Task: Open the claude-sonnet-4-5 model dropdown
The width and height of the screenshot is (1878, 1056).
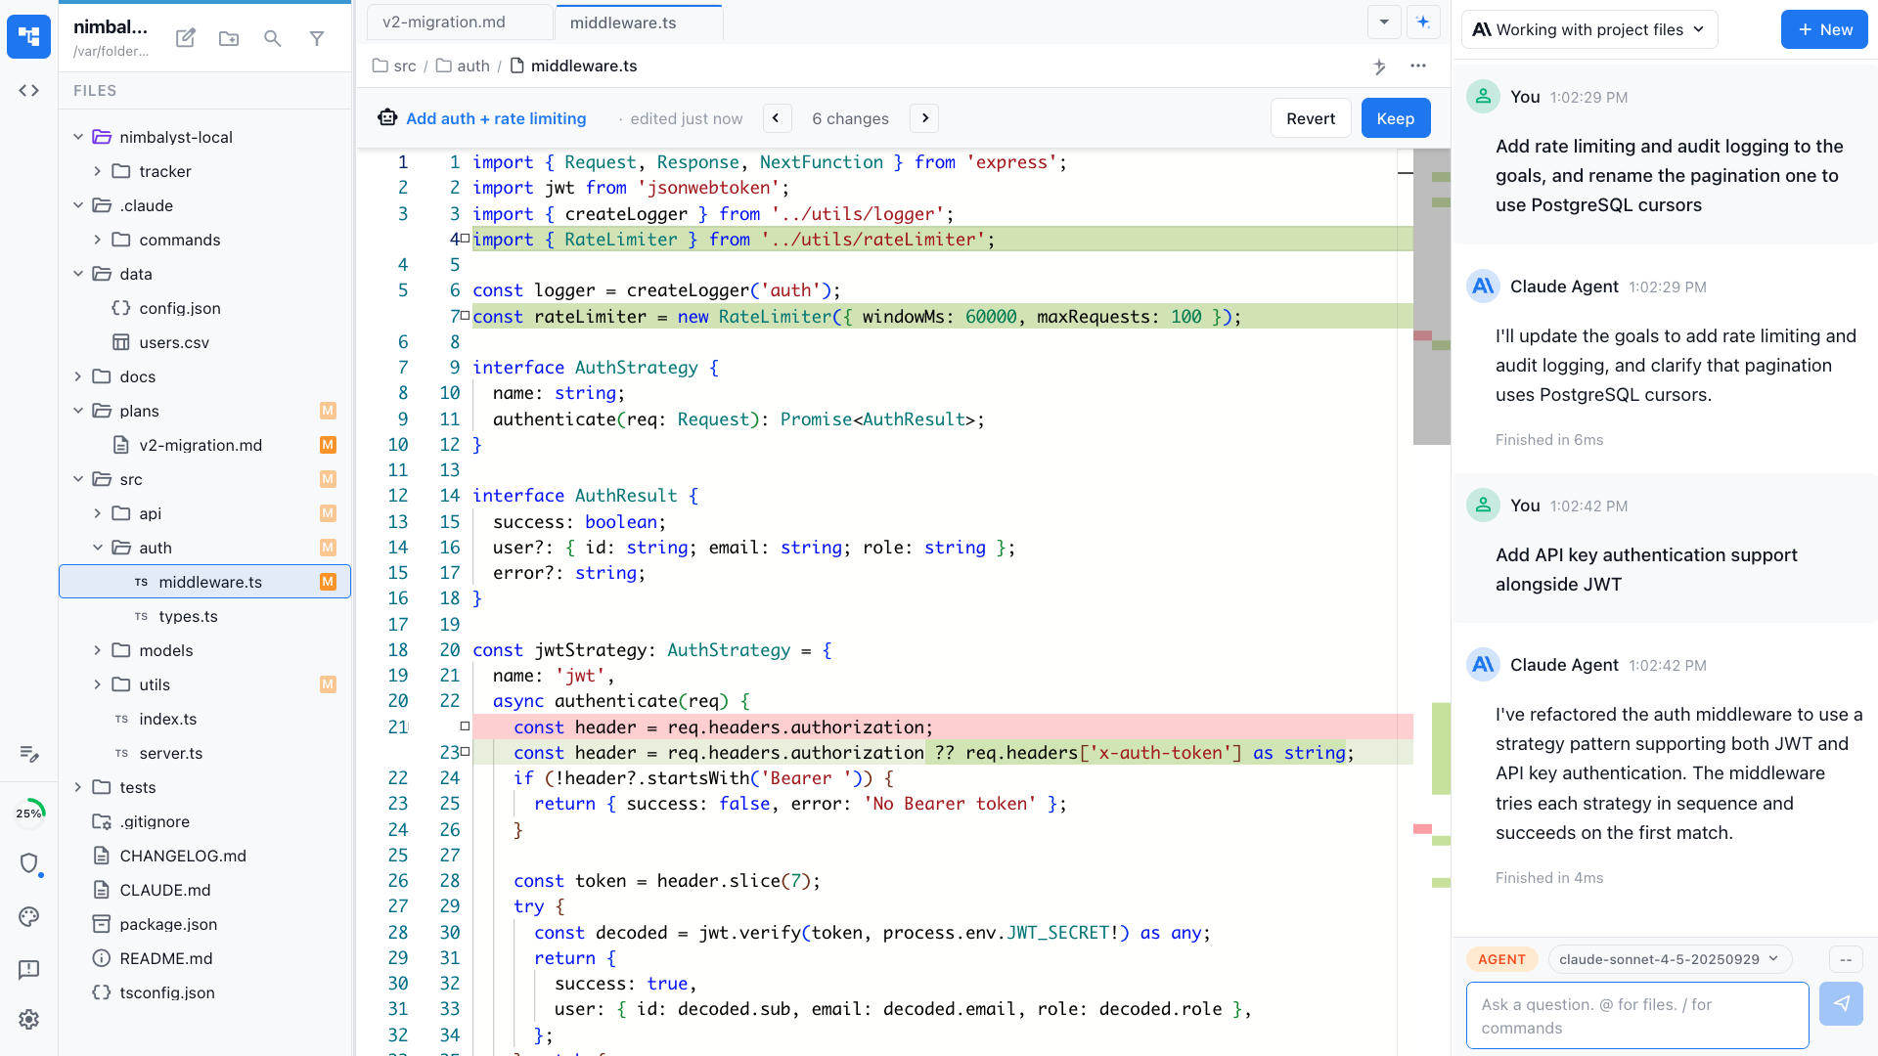Action: (x=1669, y=959)
